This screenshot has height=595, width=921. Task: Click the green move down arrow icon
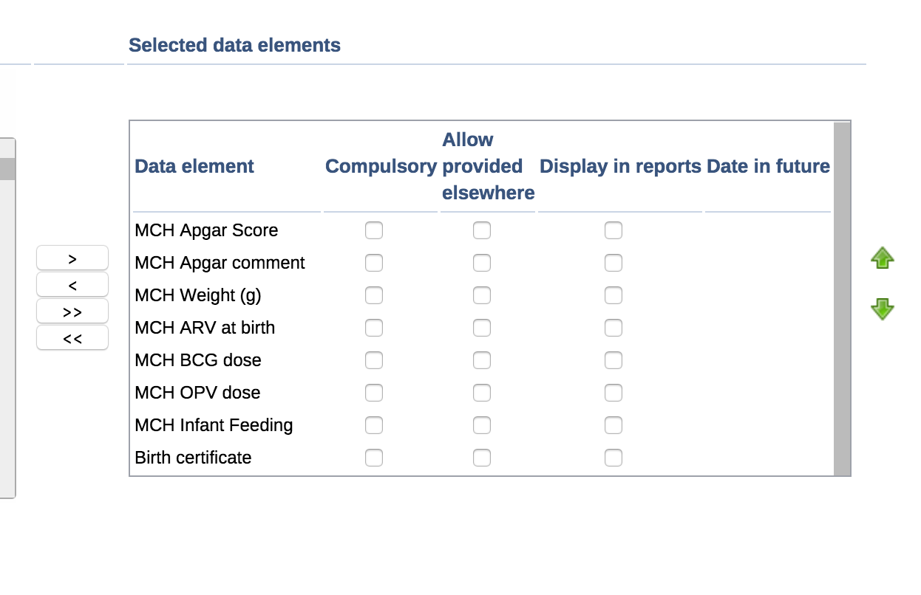pos(882,309)
